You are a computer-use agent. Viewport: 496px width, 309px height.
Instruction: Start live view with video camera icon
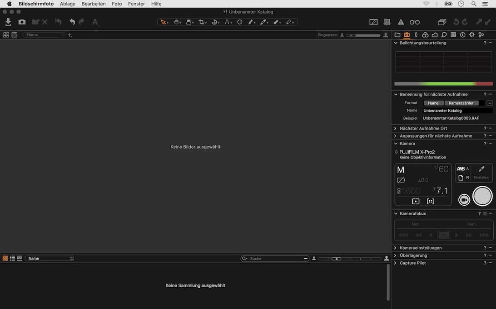464,200
